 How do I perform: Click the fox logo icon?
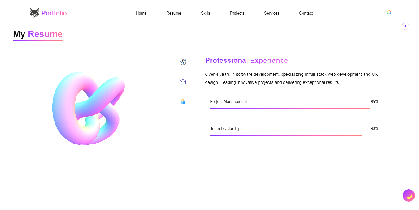[34, 13]
